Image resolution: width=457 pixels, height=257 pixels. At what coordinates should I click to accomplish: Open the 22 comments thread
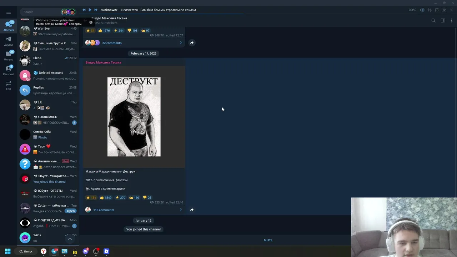point(134,43)
